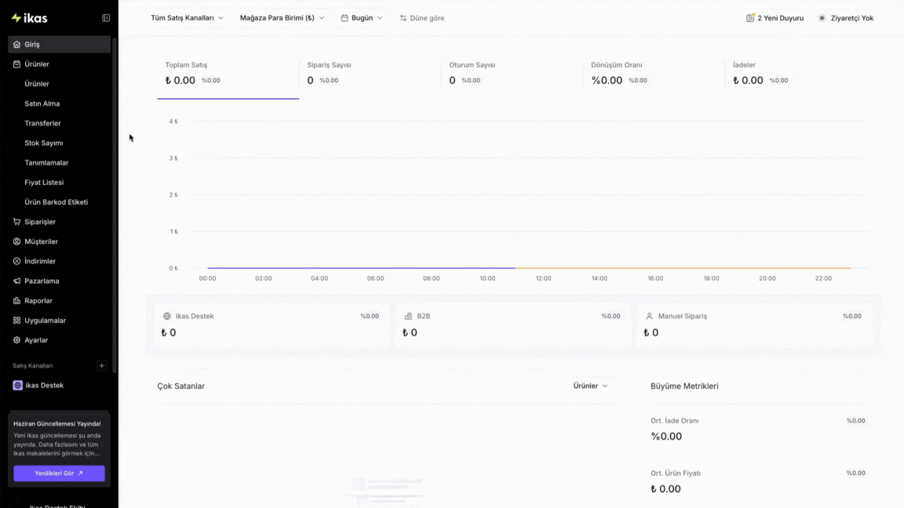Toggle the Düne göre comparison
904x508 pixels.
click(422, 18)
